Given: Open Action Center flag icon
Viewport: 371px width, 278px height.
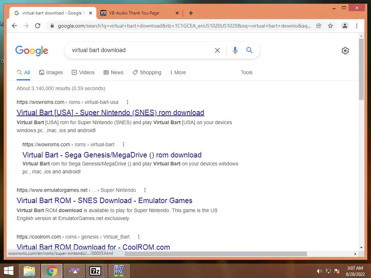Looking at the screenshot, I should 337,271.
